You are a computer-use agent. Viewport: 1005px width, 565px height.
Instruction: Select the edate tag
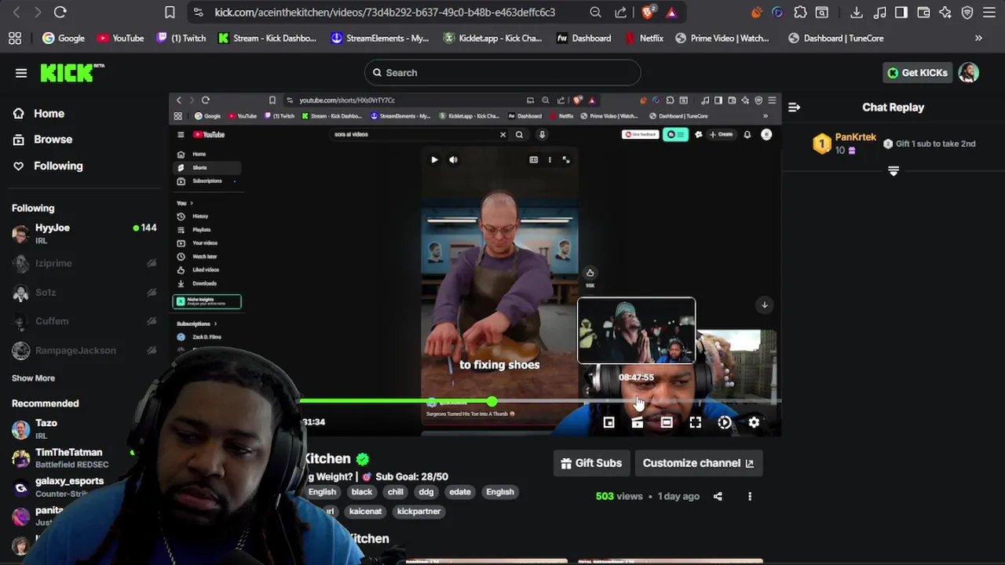pyautogui.click(x=459, y=492)
